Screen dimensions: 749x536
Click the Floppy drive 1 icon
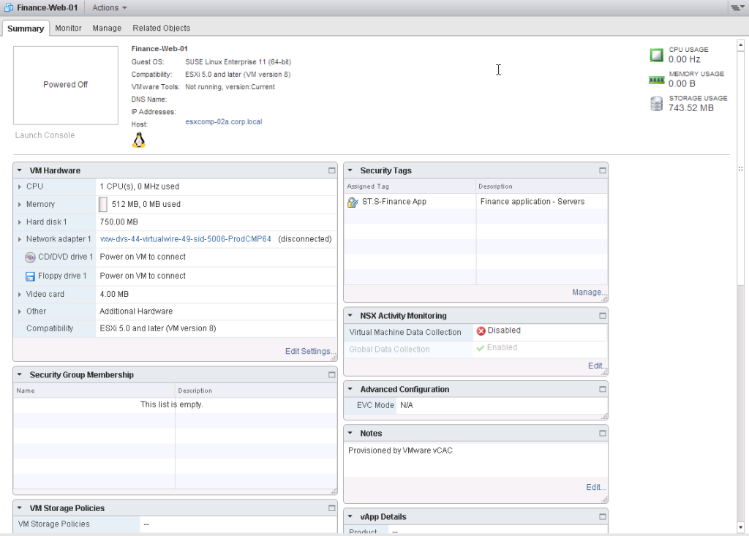pos(30,276)
